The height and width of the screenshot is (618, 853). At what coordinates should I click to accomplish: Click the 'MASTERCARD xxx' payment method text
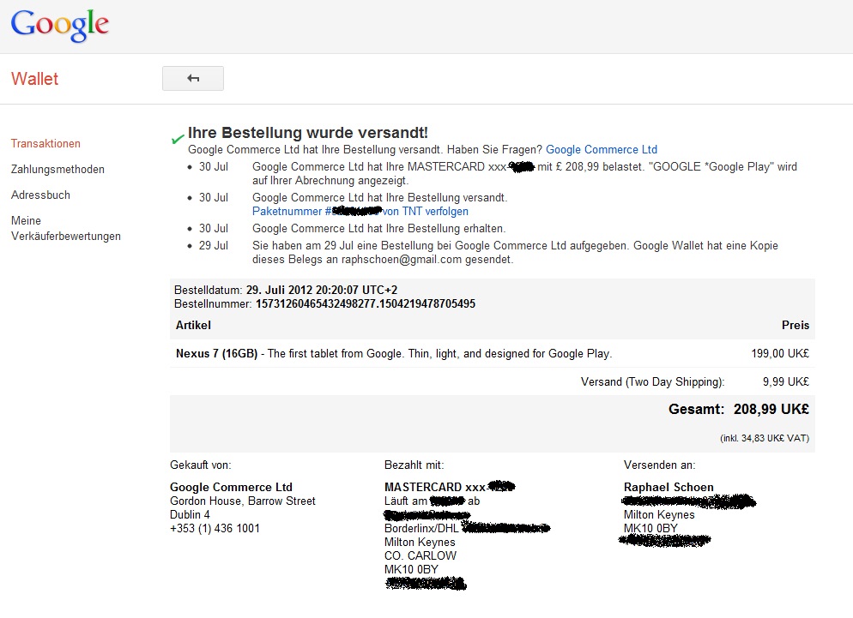tap(435, 487)
